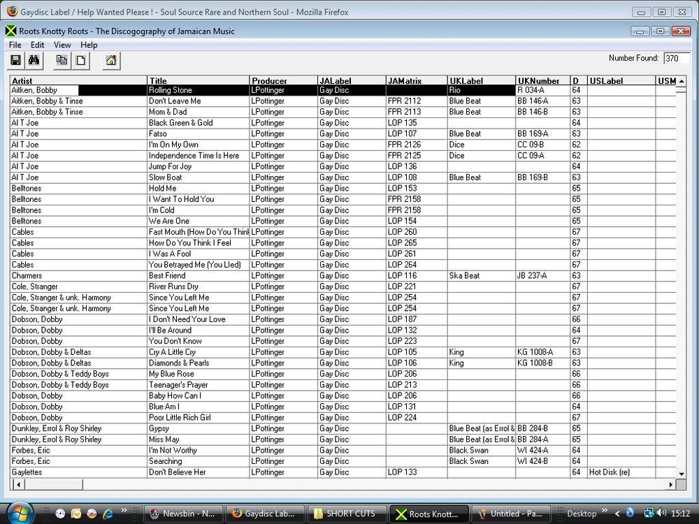Open the SHORT CUTS folder taskbar button
699x524 pixels.
[x=347, y=514]
